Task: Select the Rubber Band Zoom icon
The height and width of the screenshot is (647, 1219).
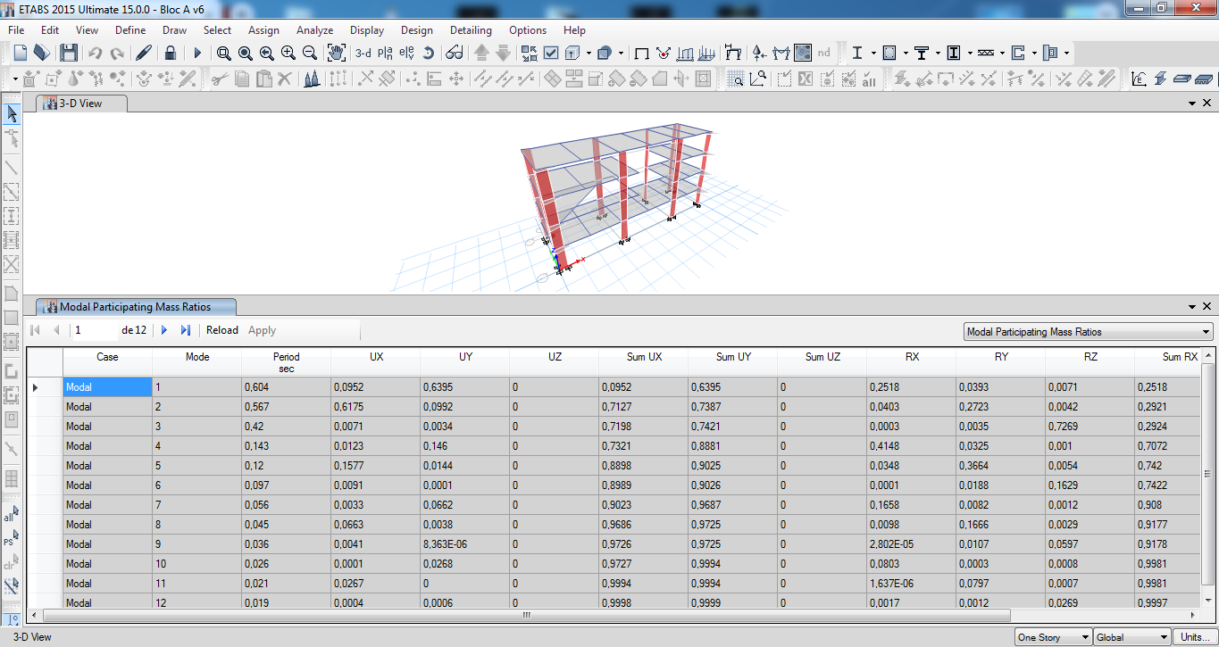Action: 224,53
